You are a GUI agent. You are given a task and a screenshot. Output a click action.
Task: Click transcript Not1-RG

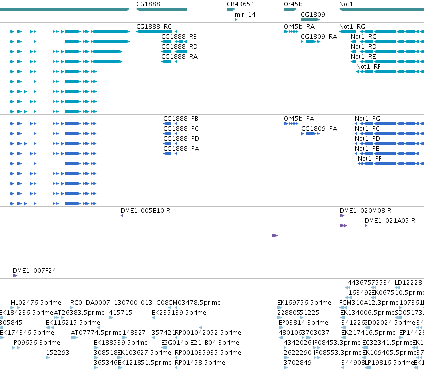(382, 32)
